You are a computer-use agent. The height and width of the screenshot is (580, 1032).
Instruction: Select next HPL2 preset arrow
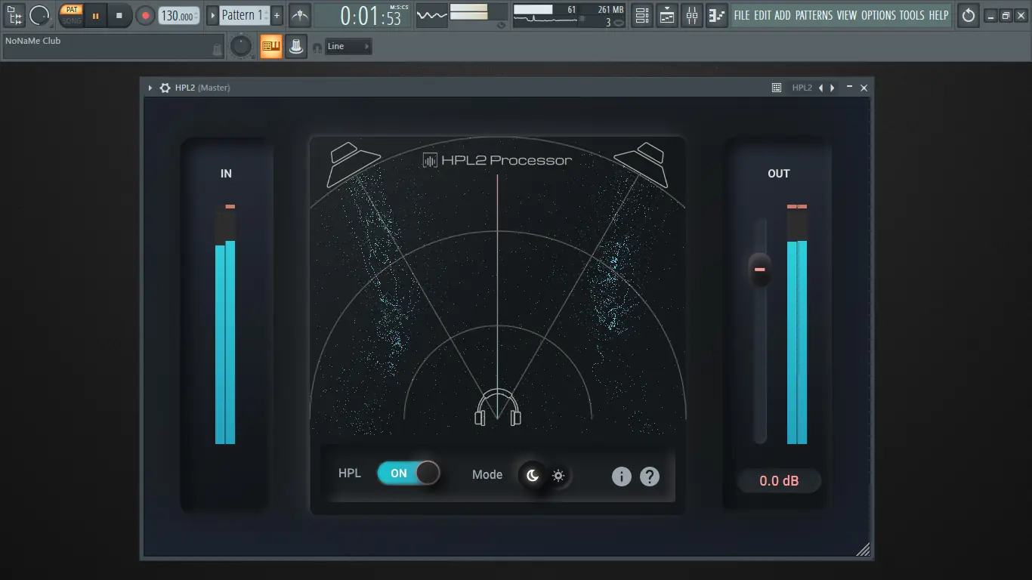coord(833,88)
